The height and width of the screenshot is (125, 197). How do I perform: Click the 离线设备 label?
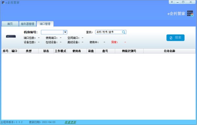point(73,42)
